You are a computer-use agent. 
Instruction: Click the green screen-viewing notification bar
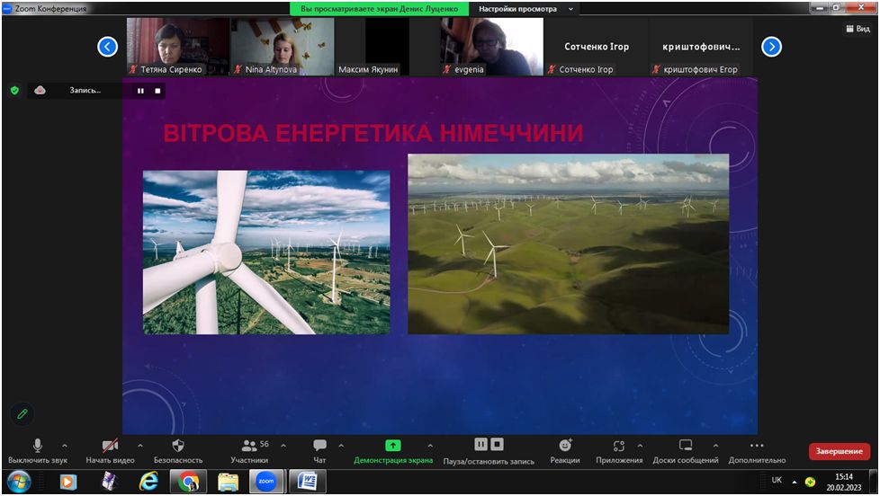pyautogui.click(x=380, y=9)
